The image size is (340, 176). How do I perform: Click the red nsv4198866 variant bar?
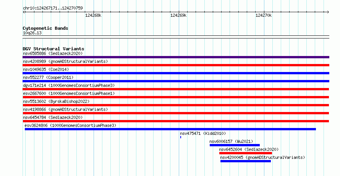pos(176,113)
